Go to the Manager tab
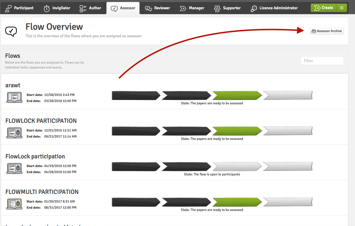 (x=192, y=8)
